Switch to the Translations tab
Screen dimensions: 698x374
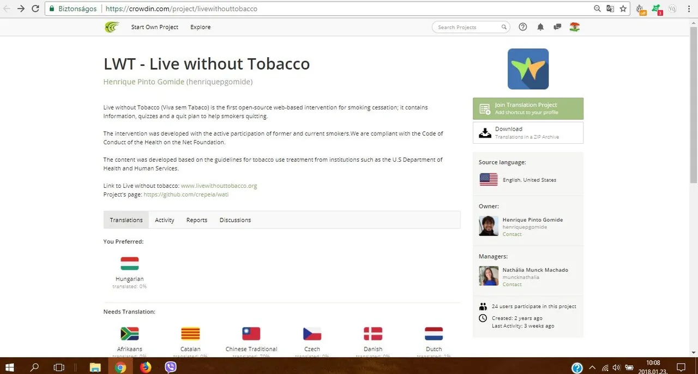126,220
